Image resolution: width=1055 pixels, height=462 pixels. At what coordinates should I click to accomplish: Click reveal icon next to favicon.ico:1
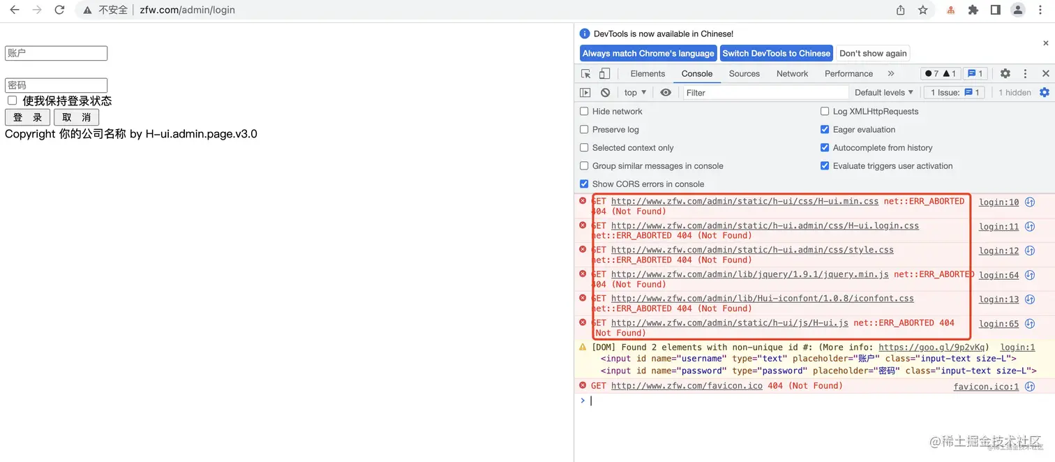tap(1030, 387)
